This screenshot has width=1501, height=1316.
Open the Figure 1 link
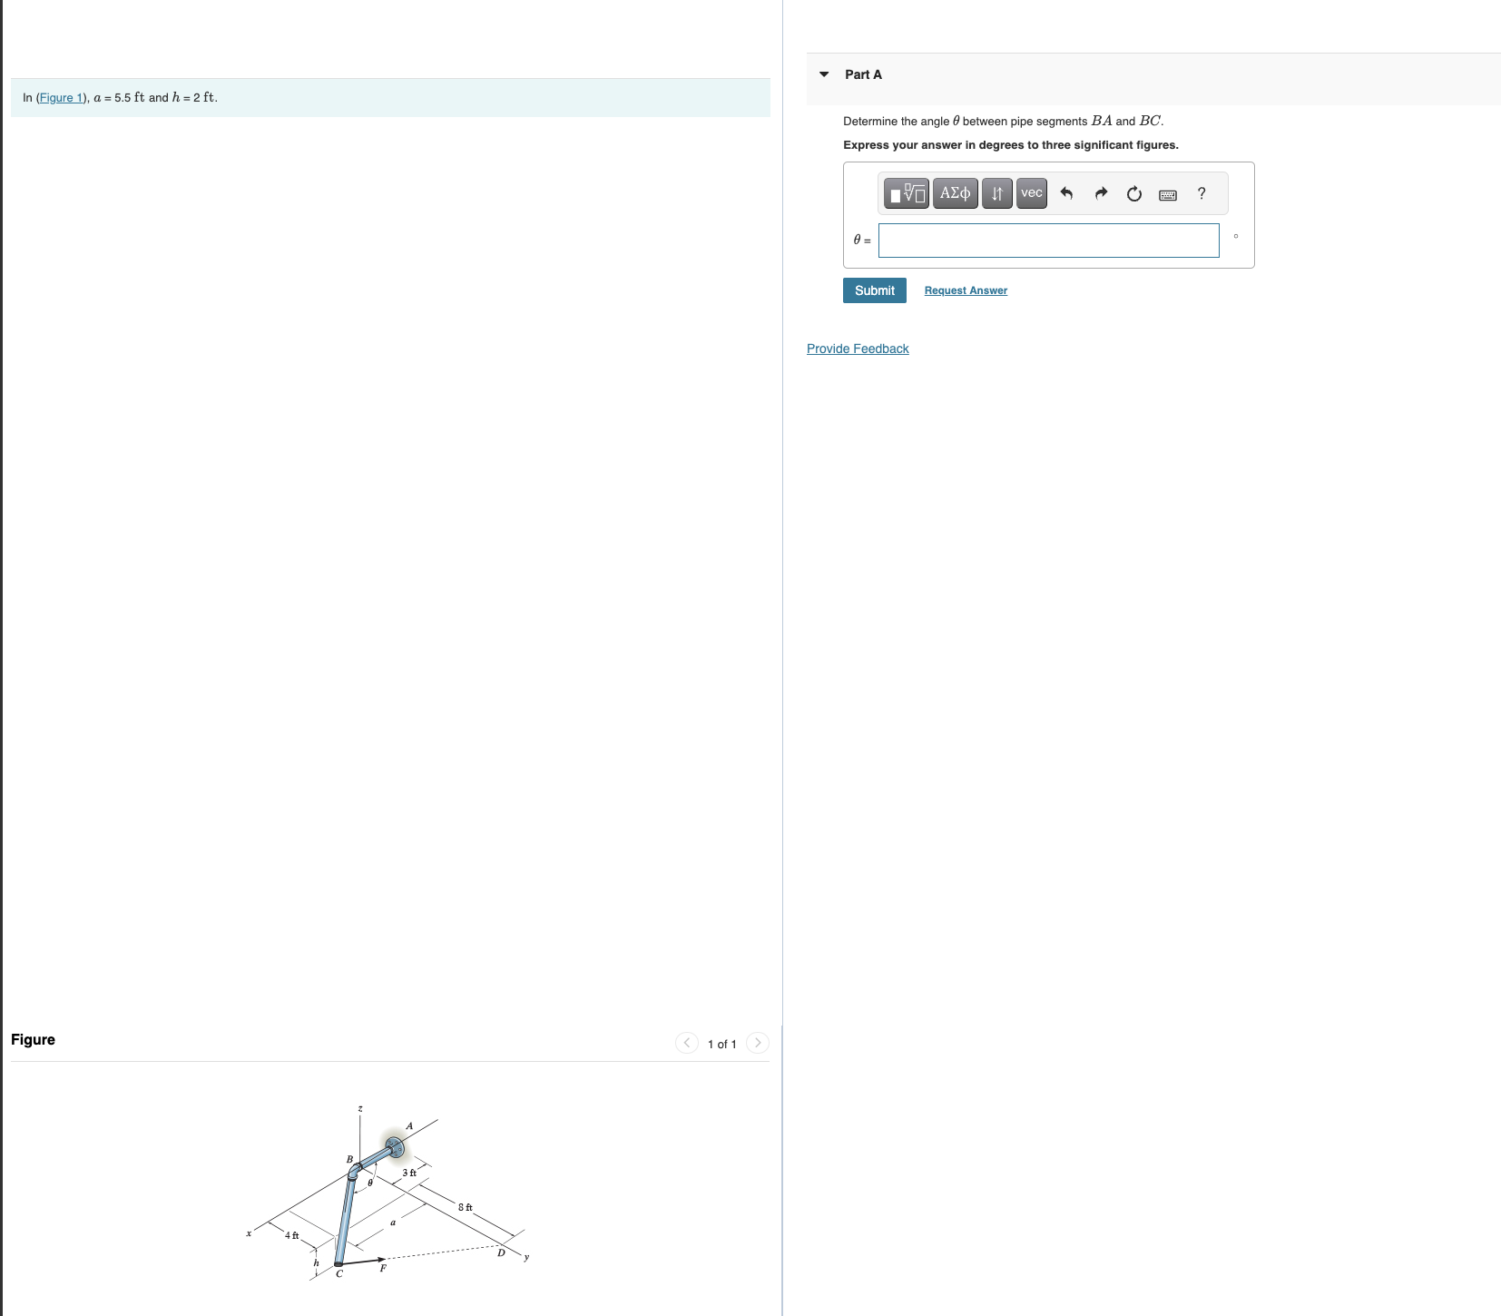pos(61,98)
